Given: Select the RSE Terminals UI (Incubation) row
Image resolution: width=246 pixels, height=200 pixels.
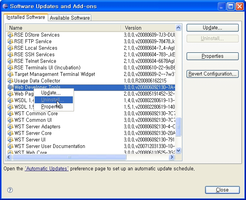Looking at the screenshot, I should point(91,67).
